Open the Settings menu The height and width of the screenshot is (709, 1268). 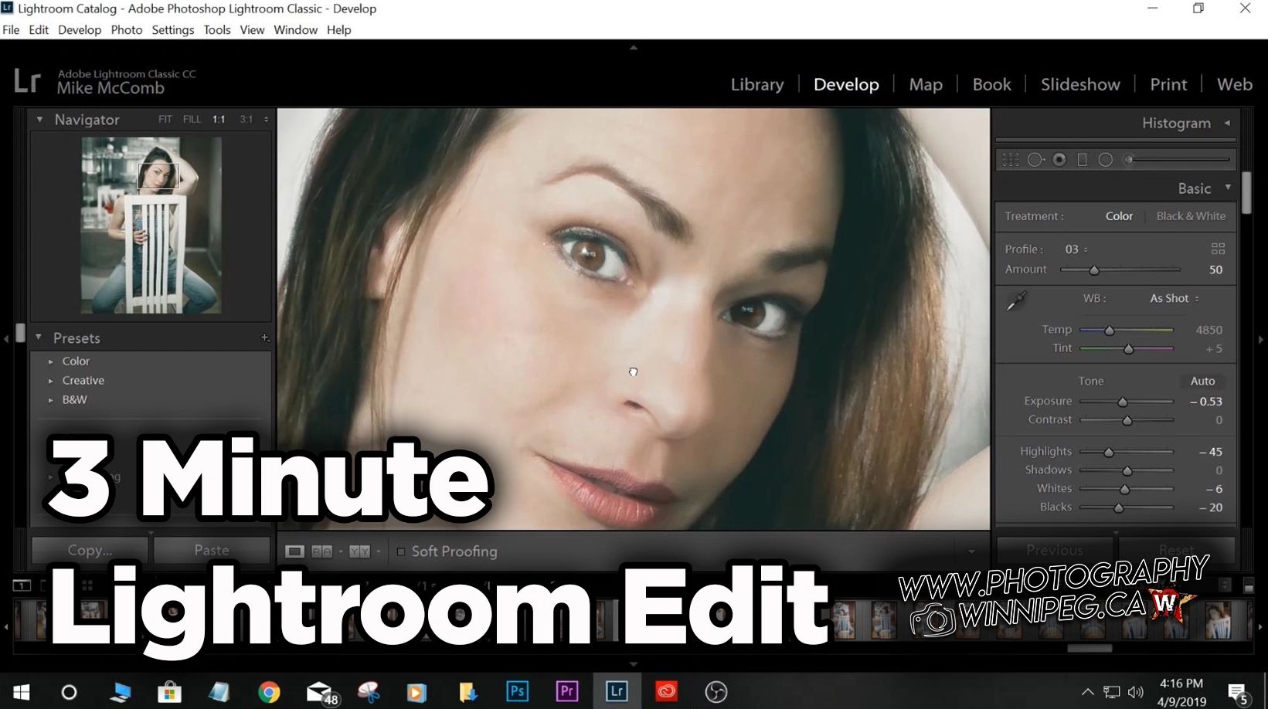point(172,29)
